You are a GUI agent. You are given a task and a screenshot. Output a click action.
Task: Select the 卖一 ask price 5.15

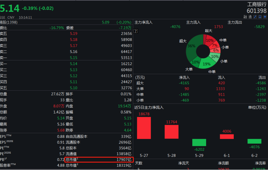click(x=73, y=58)
